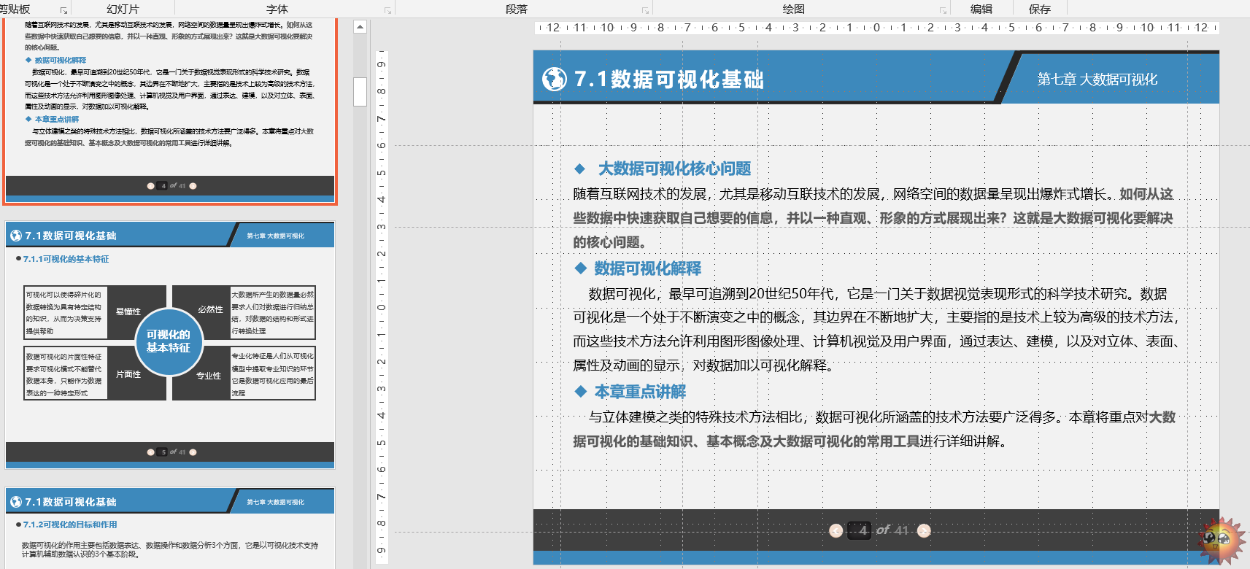1250x569 pixels.
Task: Click the thumbnail panel scrollbar thumb
Action: tap(360, 92)
